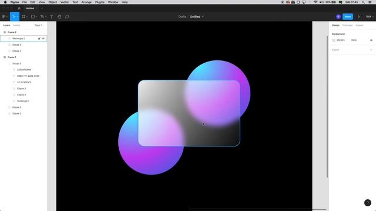This screenshot has height=211, width=376.
Task: Select the Rectangle shape tool
Action: click(x=33, y=17)
